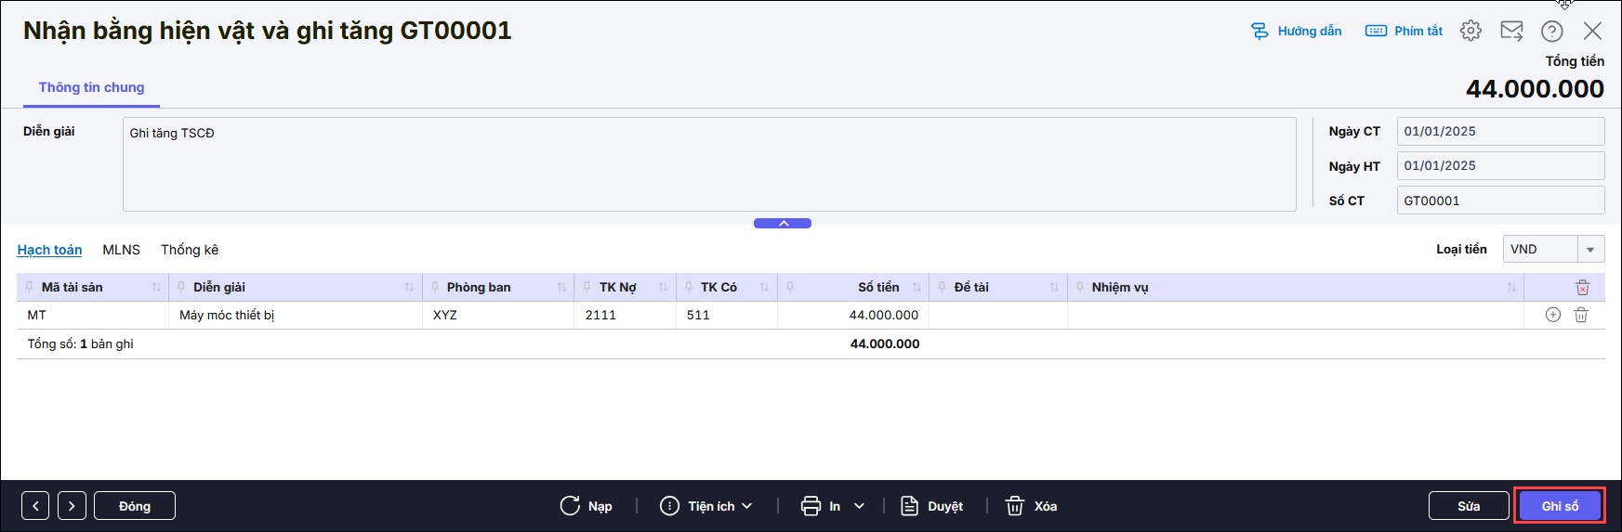Delete the MT row with trash icon

coord(1580,315)
